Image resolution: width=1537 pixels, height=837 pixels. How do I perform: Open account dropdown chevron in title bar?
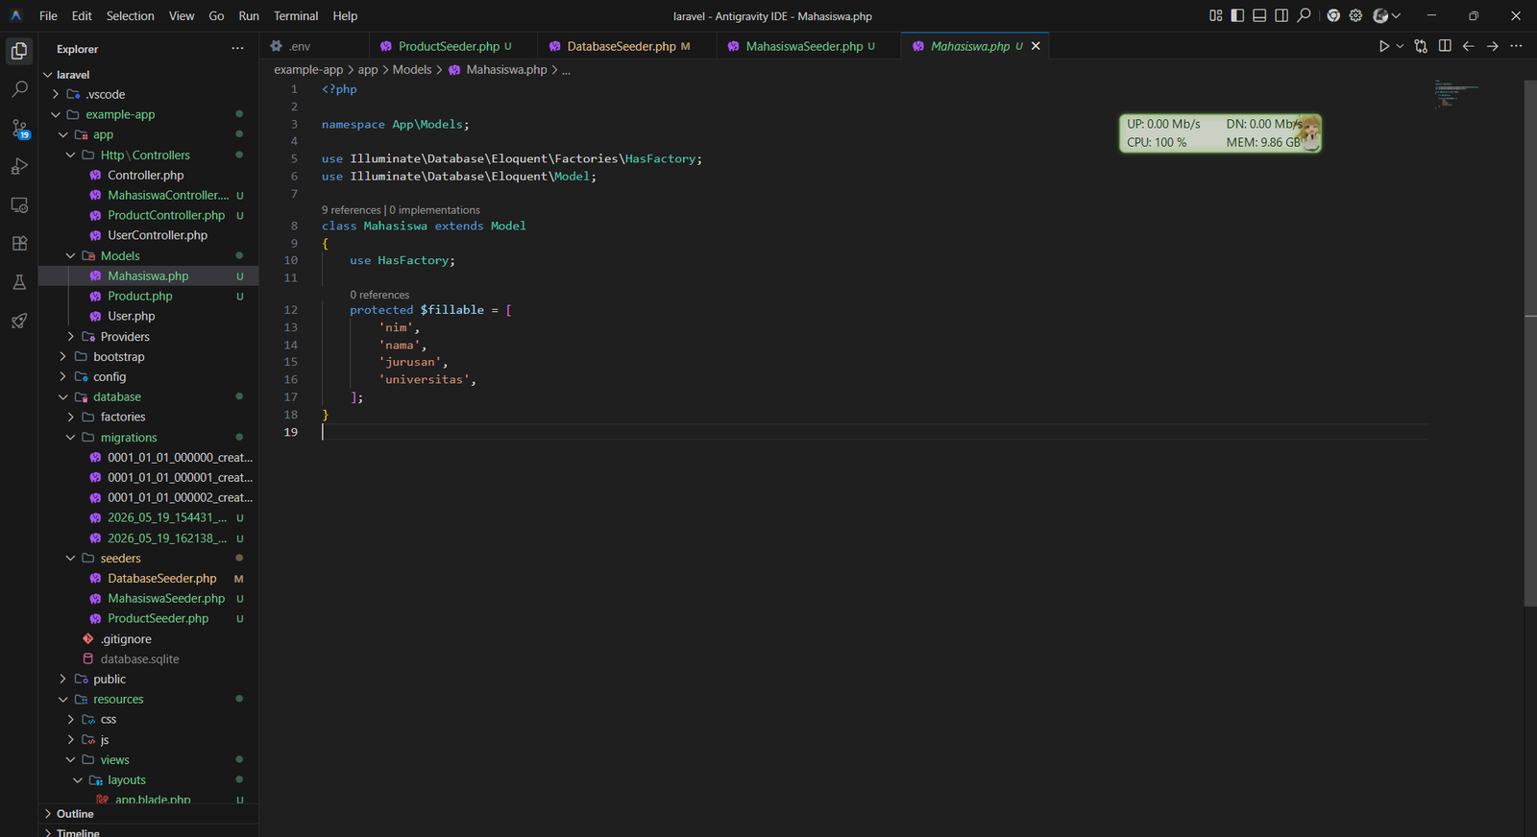click(x=1396, y=15)
